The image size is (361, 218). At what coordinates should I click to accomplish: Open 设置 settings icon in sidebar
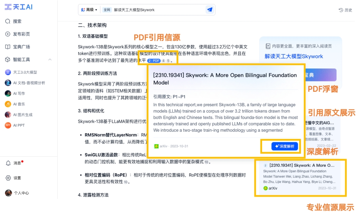[8, 178]
